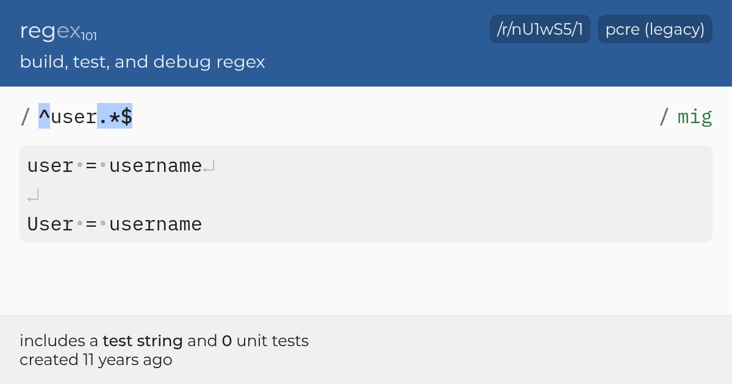Click the empty area below the test string box

(366, 279)
